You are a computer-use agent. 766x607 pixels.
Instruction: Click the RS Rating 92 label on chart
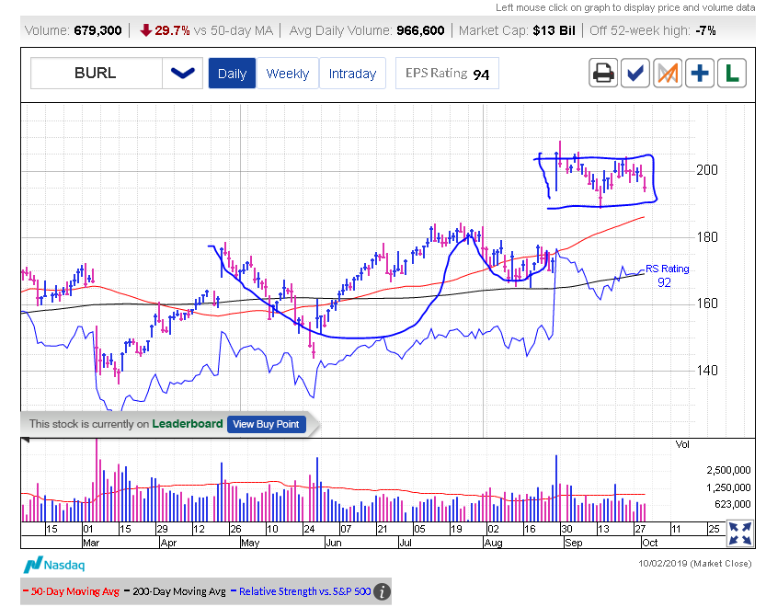[x=666, y=275]
